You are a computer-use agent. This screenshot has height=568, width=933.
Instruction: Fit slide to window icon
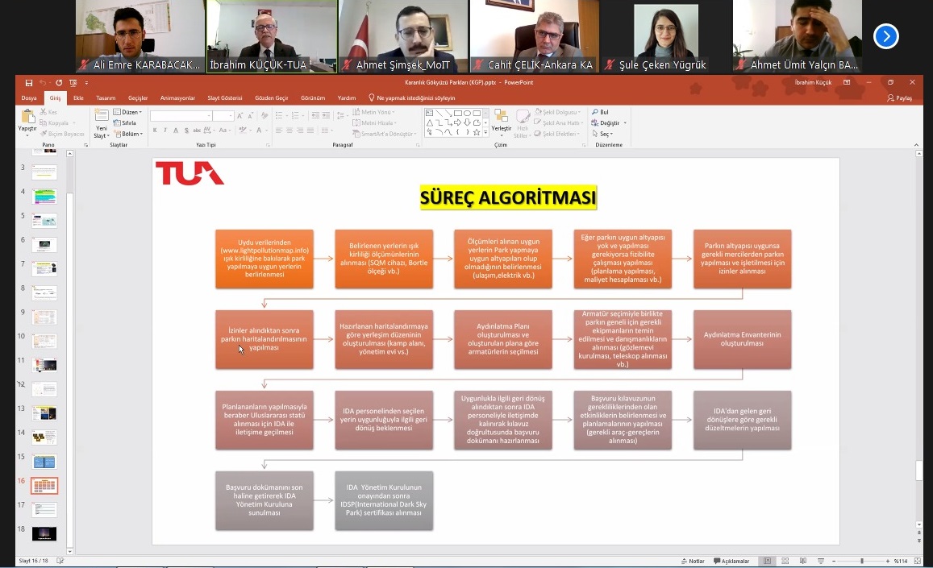tap(918, 561)
